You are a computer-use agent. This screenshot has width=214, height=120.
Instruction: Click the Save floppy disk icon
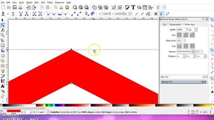(x=15, y=7)
